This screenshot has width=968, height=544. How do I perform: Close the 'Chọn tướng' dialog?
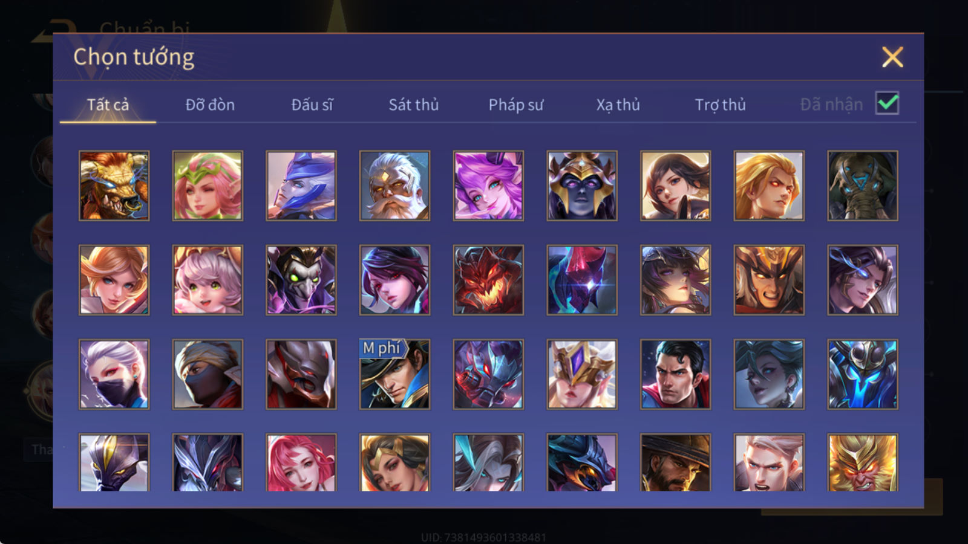(x=892, y=57)
